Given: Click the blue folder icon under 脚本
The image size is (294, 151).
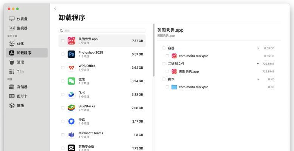Looking at the screenshot, I should pyautogui.click(x=174, y=87).
